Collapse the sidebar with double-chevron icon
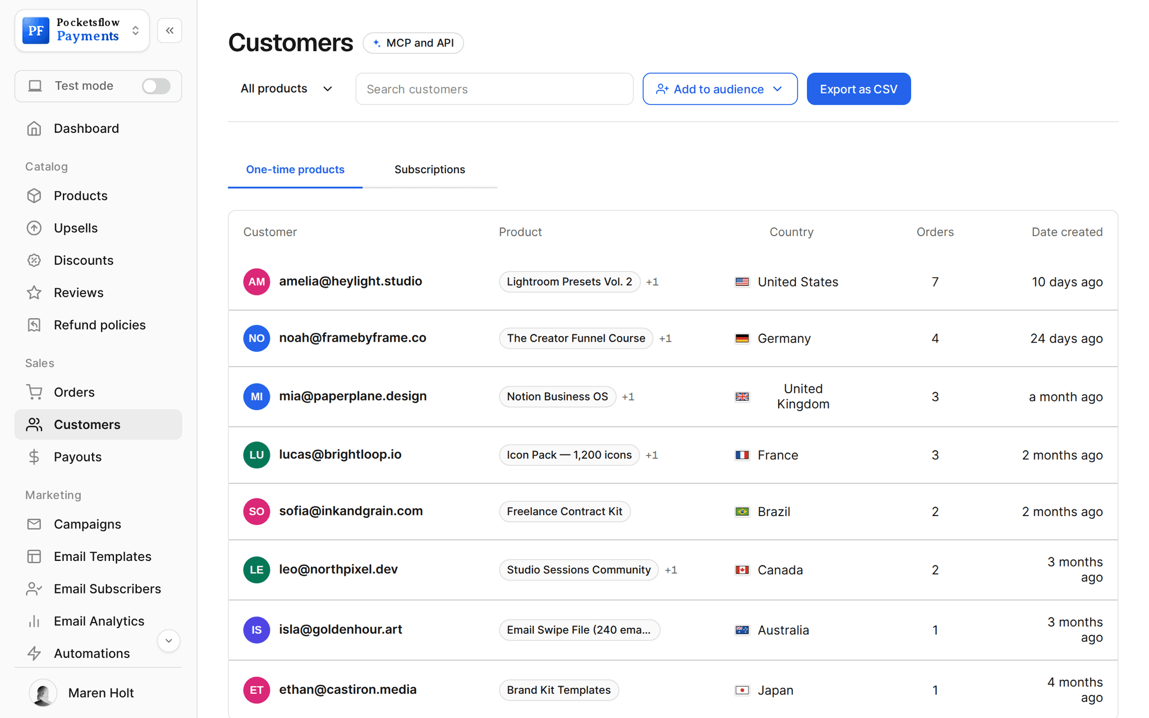Image resolution: width=1149 pixels, height=718 pixels. point(169,30)
